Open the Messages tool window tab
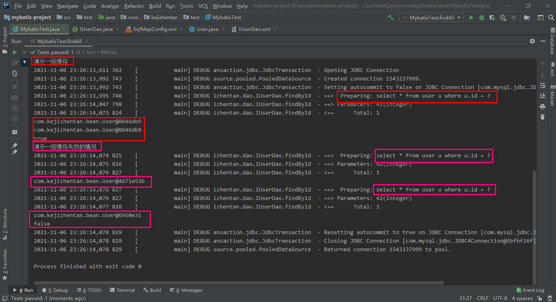The height and width of the screenshot is (302, 556). (186, 290)
